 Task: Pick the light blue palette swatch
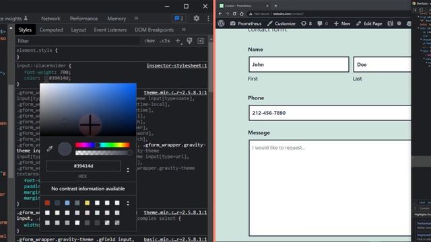[x=67, y=203]
